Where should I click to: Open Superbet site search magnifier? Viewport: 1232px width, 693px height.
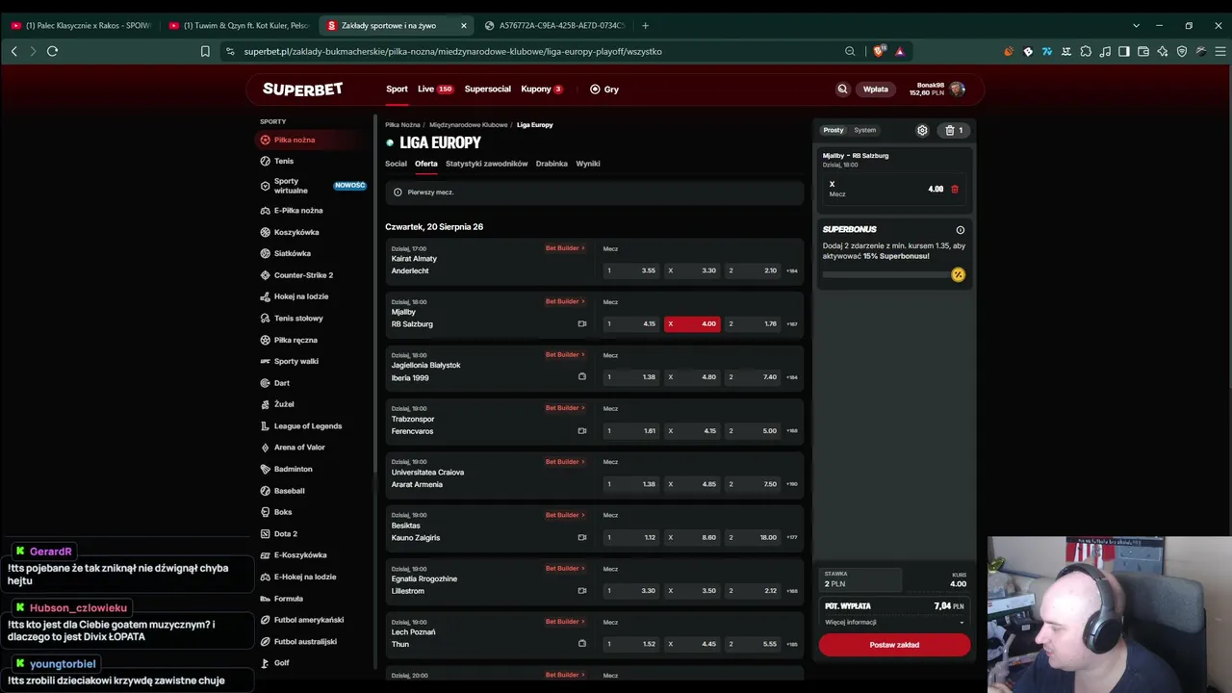(x=842, y=89)
